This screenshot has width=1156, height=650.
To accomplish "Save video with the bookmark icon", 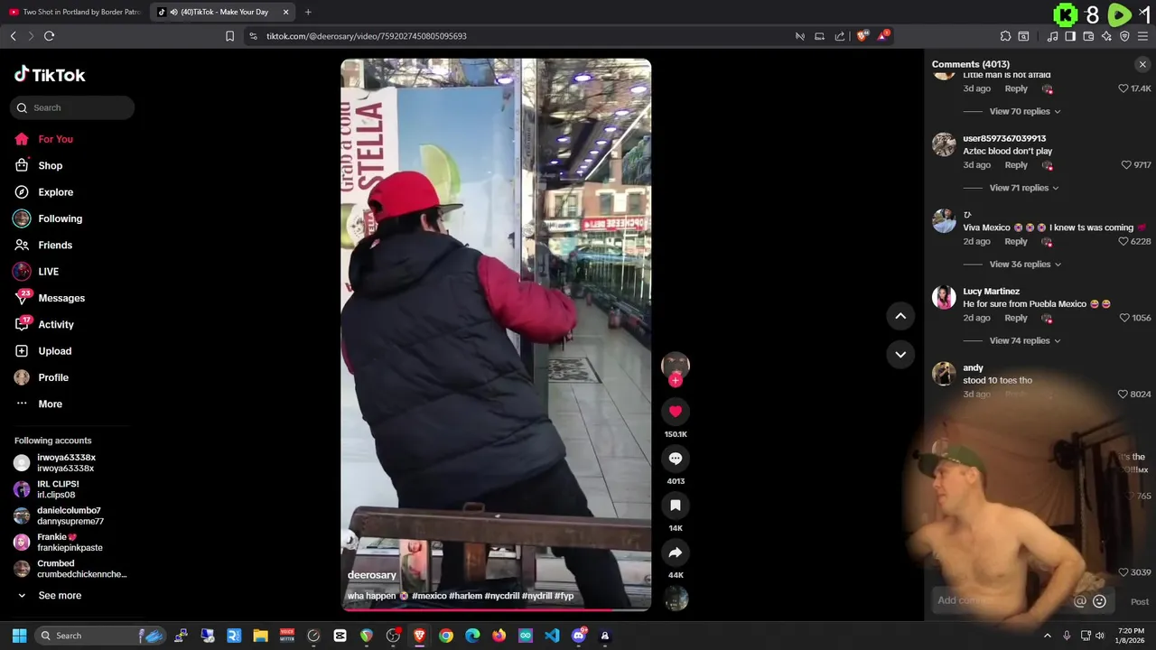I will point(675,506).
